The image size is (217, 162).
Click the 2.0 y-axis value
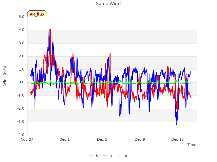click(x=21, y=56)
